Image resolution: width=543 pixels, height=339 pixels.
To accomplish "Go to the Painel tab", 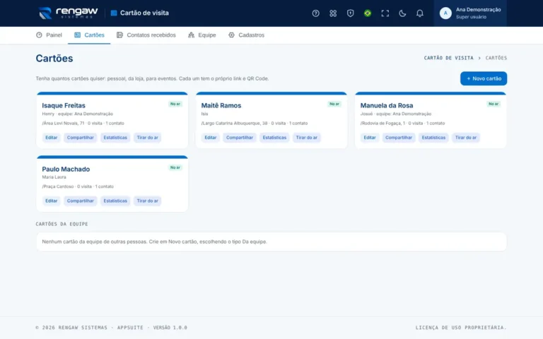I will 49,35.
